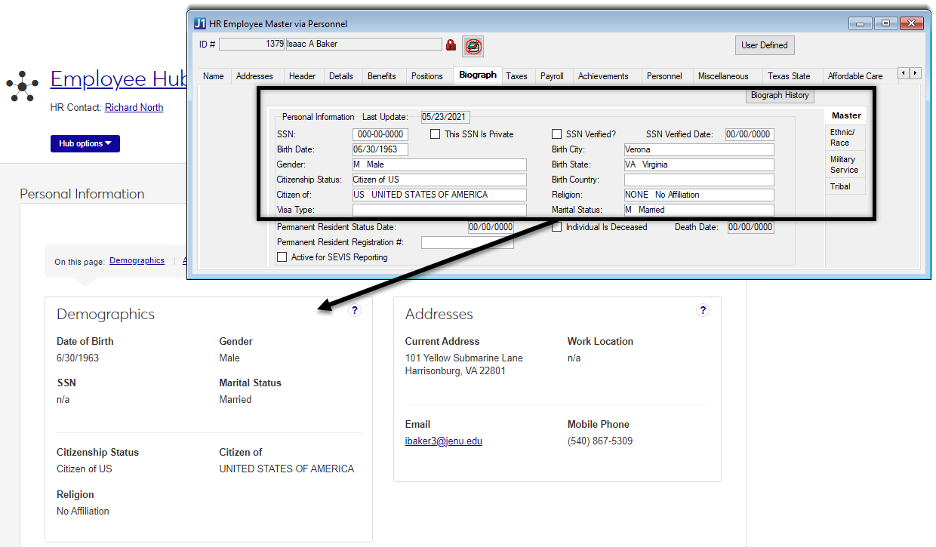936x547 pixels.
Task: Click the Employee Hub network logo icon
Action: pyautogui.click(x=23, y=87)
